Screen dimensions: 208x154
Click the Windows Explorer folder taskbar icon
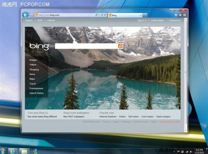point(24,151)
